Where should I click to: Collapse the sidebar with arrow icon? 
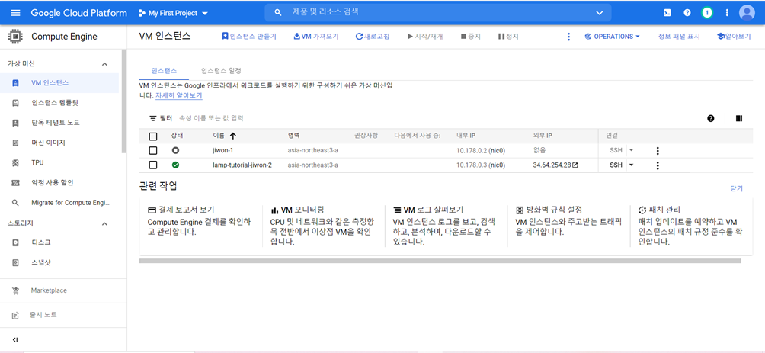(15, 340)
